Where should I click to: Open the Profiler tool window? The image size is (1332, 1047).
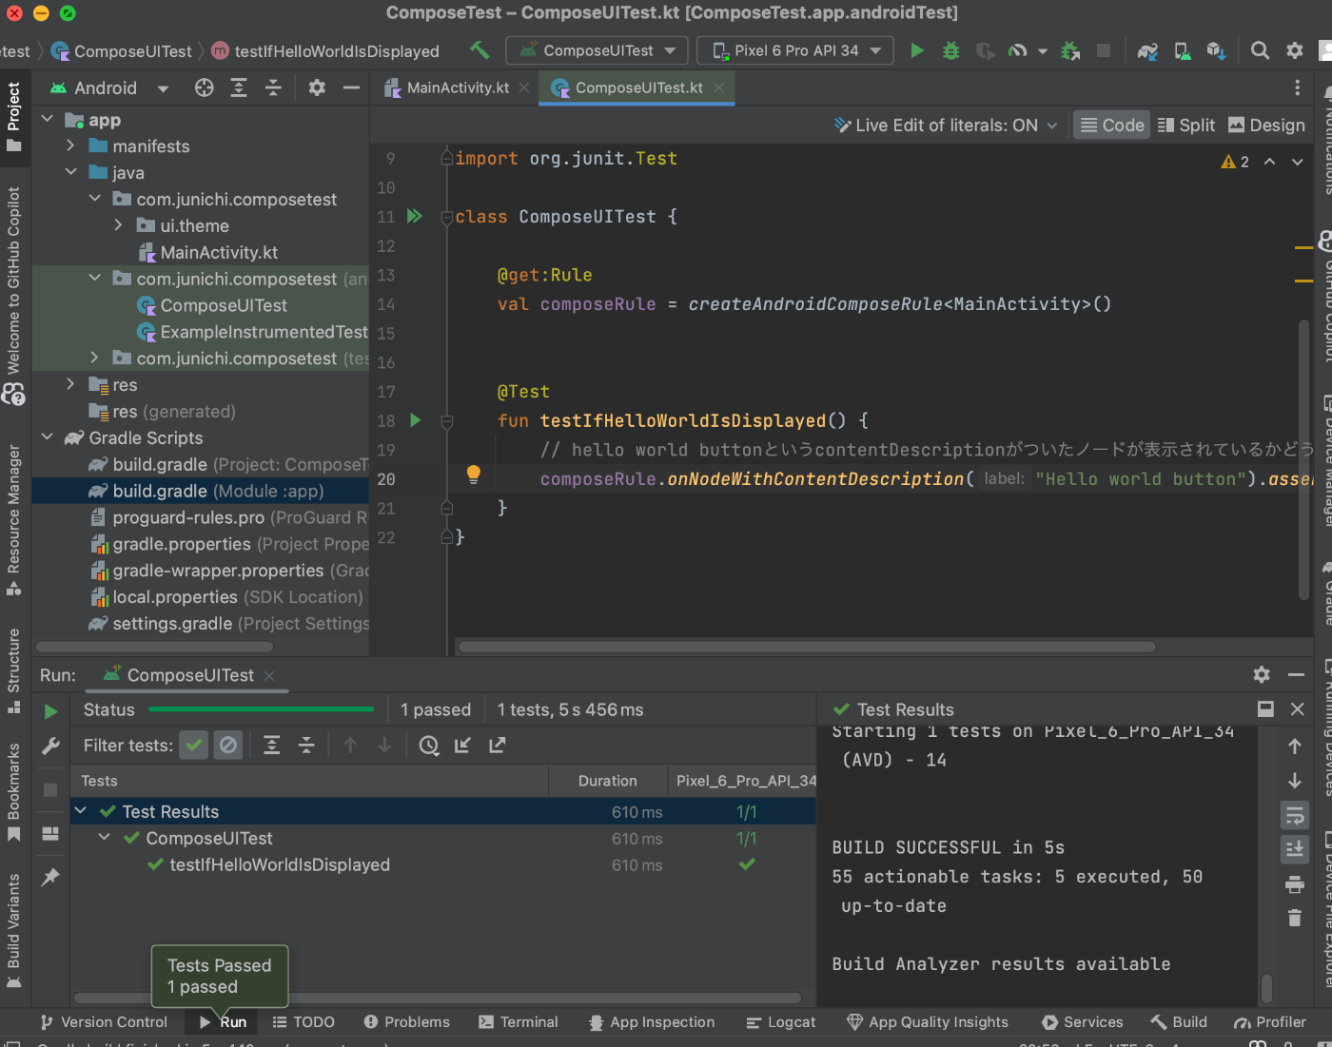tap(1270, 1021)
